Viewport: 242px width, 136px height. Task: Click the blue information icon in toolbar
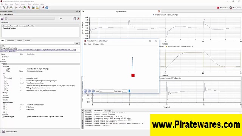tap(47, 8)
